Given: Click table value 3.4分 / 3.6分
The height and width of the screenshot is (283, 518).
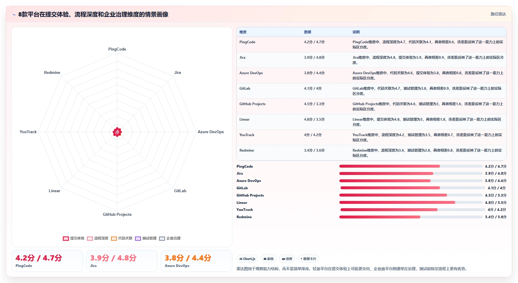Looking at the screenshot, I should click(x=314, y=150).
